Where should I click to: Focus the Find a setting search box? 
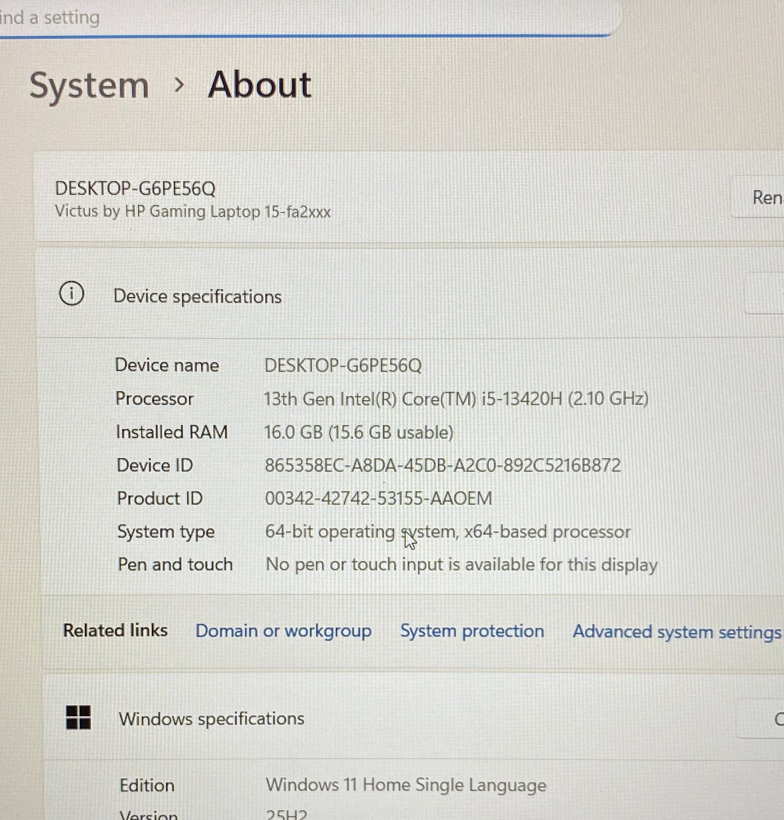(257, 18)
